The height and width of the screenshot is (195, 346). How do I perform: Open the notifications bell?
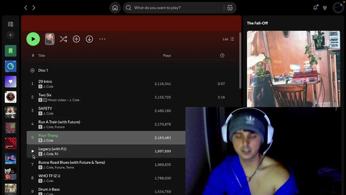315,8
